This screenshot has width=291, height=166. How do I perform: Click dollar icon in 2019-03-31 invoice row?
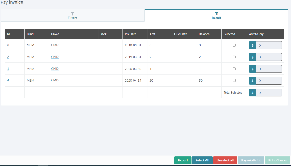point(253,57)
